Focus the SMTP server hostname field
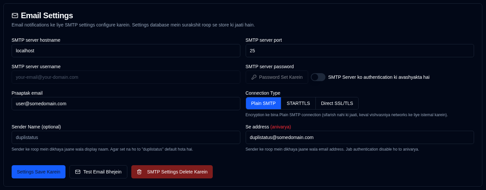The height and width of the screenshot is (190, 486). coord(126,51)
